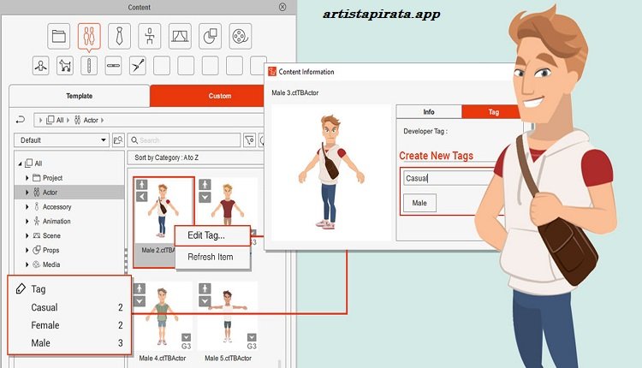Expand the Media tree node arrow

click(27, 264)
